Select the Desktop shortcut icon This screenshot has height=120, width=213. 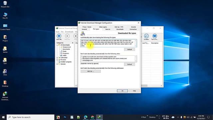(5, 84)
